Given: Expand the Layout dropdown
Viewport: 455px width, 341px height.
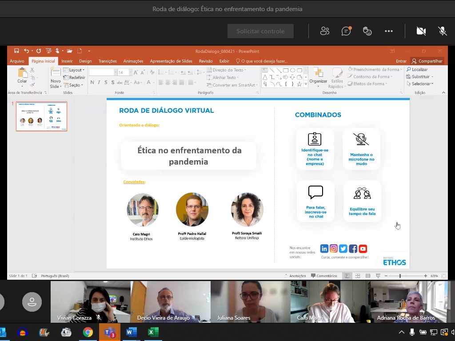Looking at the screenshot, I should [74, 70].
